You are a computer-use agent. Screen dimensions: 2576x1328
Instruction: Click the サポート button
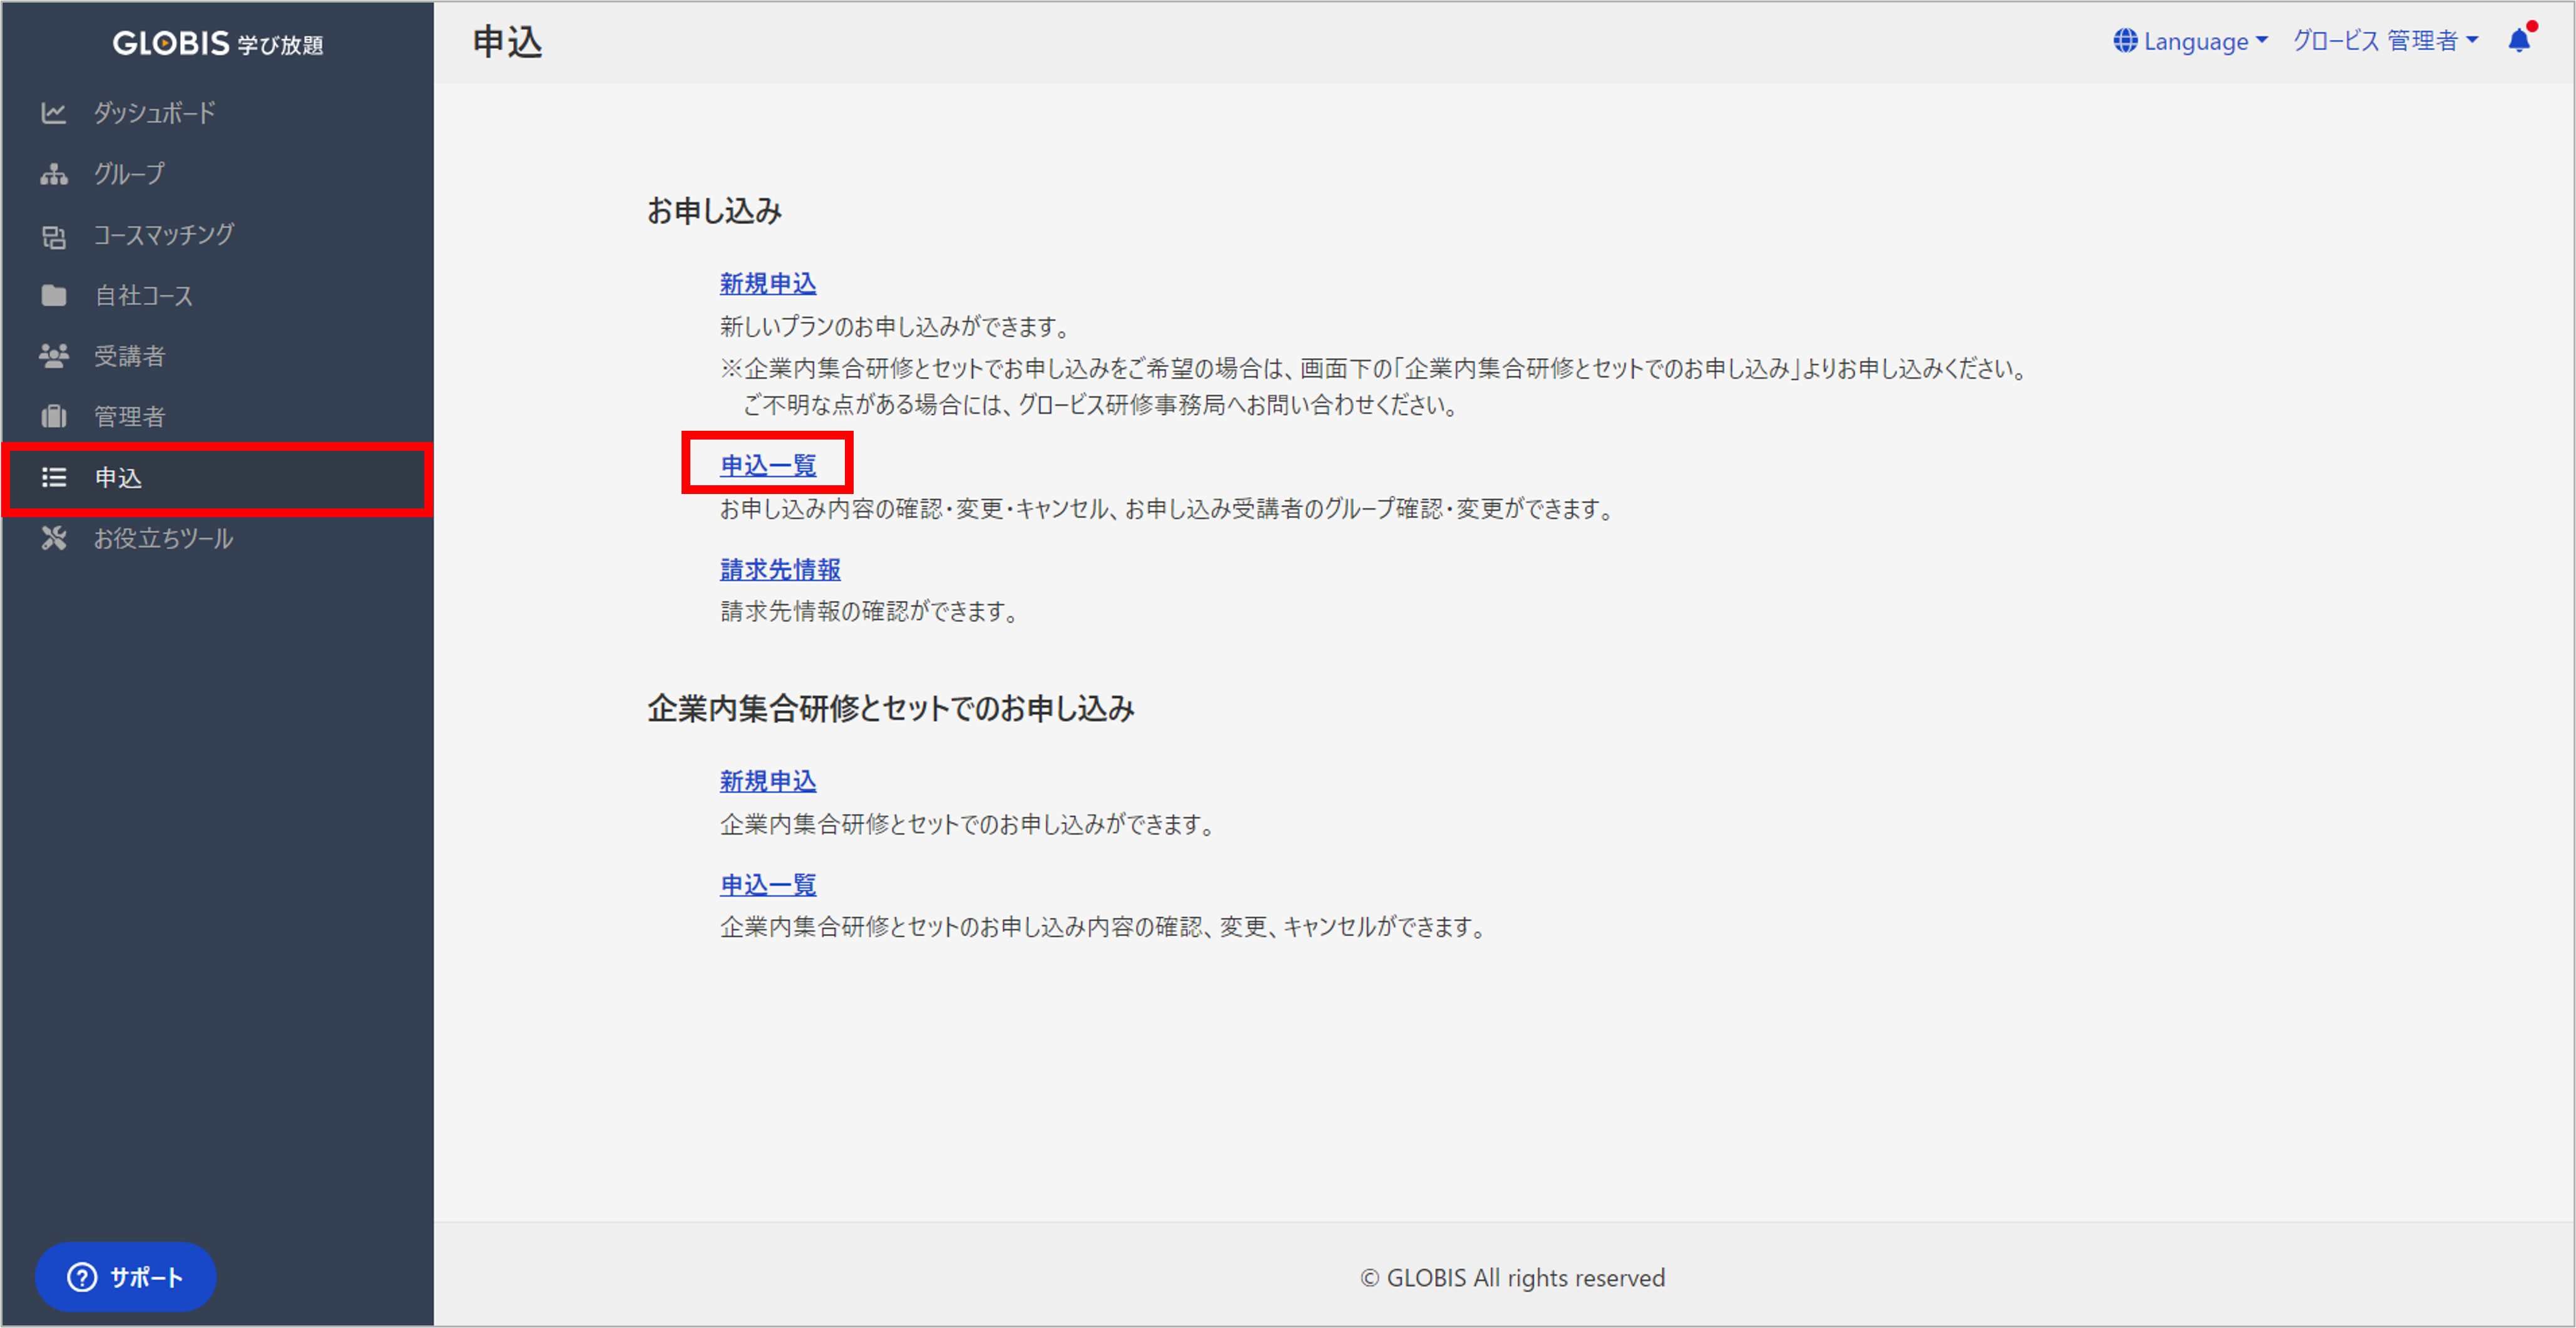click(x=126, y=1277)
